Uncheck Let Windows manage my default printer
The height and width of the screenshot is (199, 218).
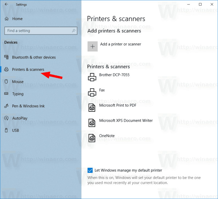[90, 170]
